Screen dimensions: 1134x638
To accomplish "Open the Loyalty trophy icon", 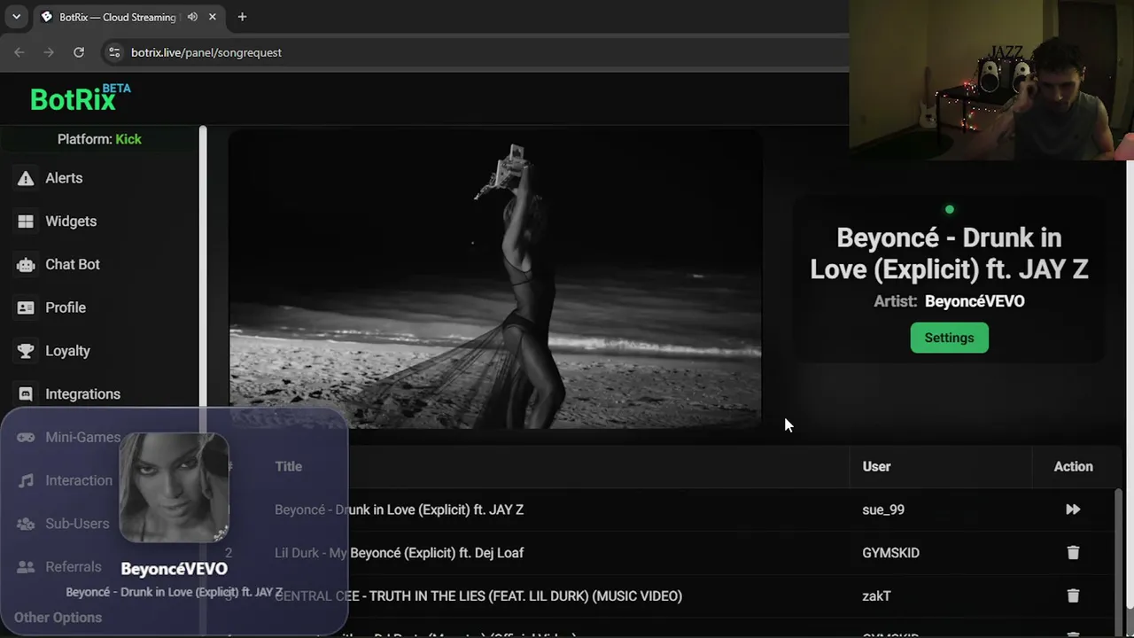I will [26, 351].
